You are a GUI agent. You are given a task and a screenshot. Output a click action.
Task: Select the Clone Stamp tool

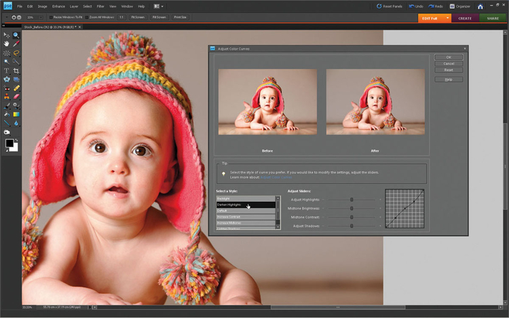(x=7, y=97)
